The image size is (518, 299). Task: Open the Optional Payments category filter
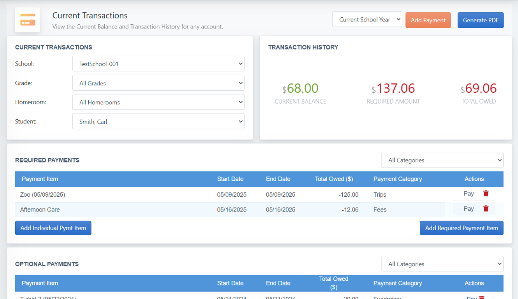click(442, 264)
